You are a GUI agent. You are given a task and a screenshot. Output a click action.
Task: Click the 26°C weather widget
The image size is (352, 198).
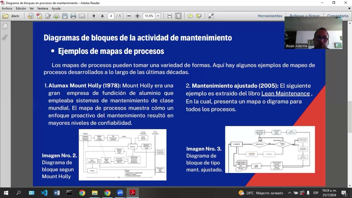[x=260, y=193]
